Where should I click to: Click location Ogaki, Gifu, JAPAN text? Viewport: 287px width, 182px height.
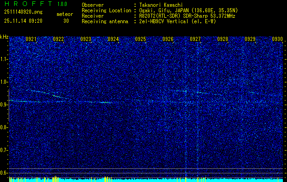188,10
